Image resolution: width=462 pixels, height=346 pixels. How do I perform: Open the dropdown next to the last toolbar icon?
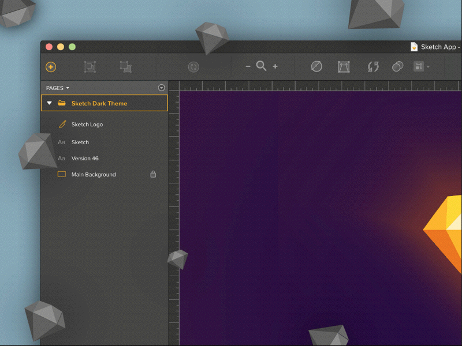(427, 67)
